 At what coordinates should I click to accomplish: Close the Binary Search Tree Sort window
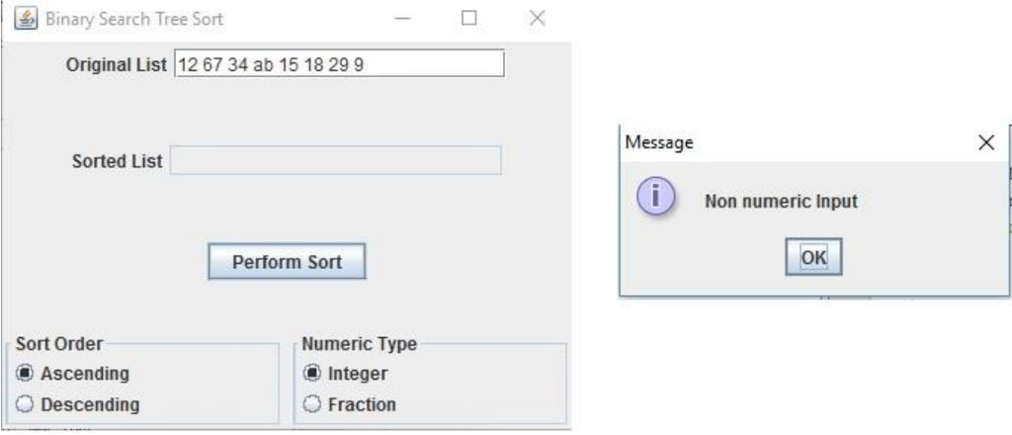pos(537,18)
